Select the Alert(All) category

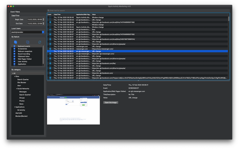pos(19,113)
